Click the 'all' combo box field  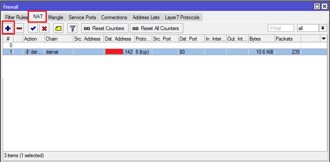[308, 28]
